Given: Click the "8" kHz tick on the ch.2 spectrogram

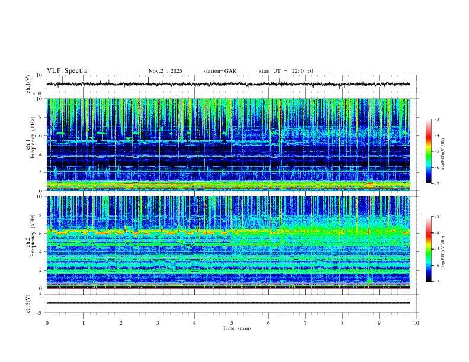Looking at the screenshot, I should point(41,215).
